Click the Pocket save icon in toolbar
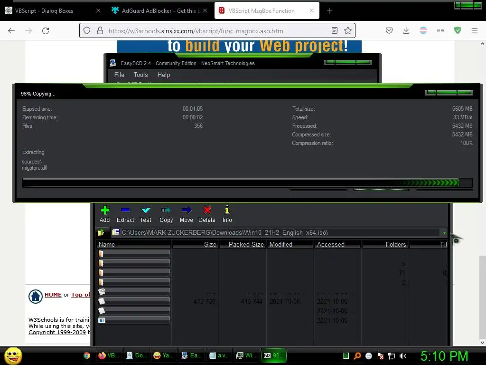 (x=389, y=30)
